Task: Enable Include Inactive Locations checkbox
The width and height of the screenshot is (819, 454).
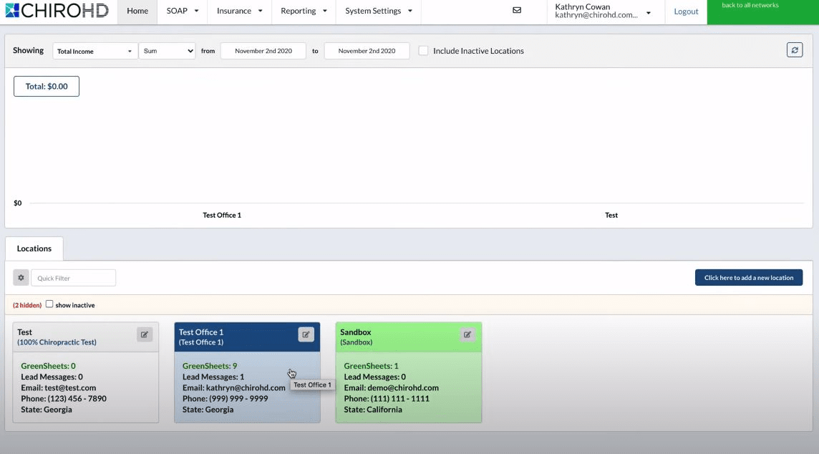Action: coord(424,51)
